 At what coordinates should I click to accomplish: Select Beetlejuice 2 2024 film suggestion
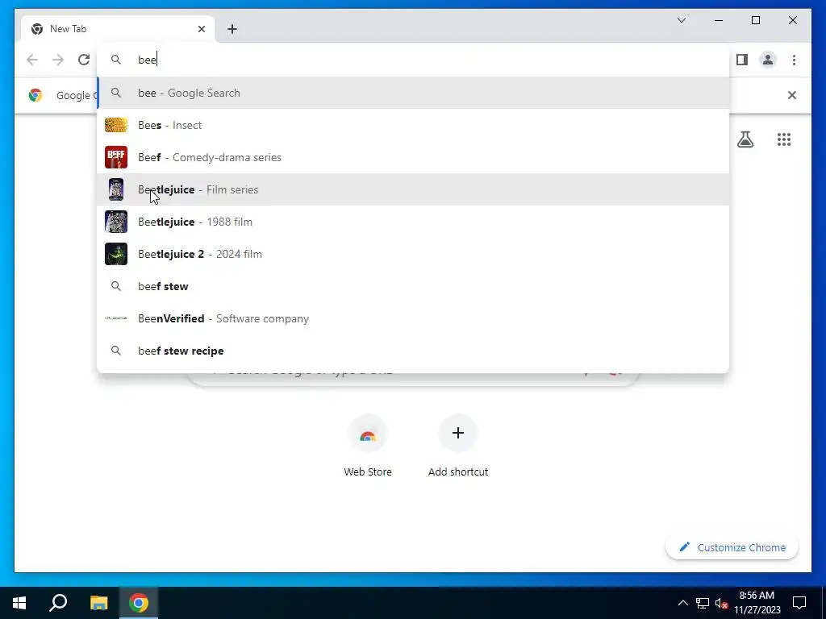413,254
